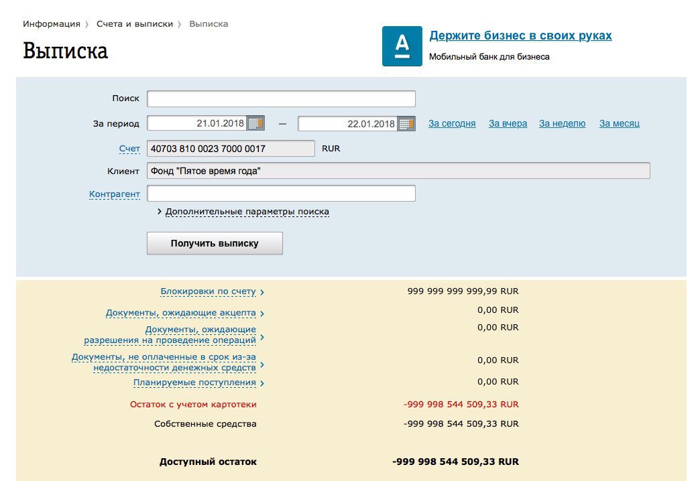The image size is (700, 481).
Task: Open the end date calendar picker
Action: point(406,123)
